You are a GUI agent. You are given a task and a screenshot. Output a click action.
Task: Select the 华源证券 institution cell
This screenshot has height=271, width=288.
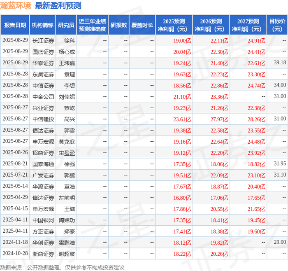point(43,187)
